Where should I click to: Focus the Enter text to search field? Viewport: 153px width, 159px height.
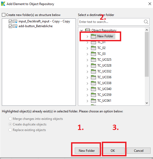111,22
